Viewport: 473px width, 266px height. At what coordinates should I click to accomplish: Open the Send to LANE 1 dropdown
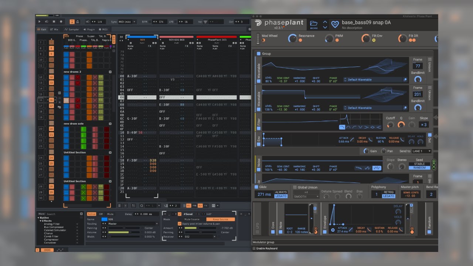[422, 151]
